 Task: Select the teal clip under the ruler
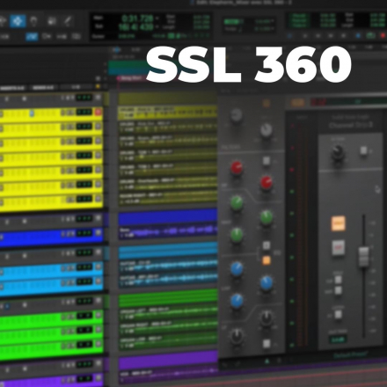point(128,68)
